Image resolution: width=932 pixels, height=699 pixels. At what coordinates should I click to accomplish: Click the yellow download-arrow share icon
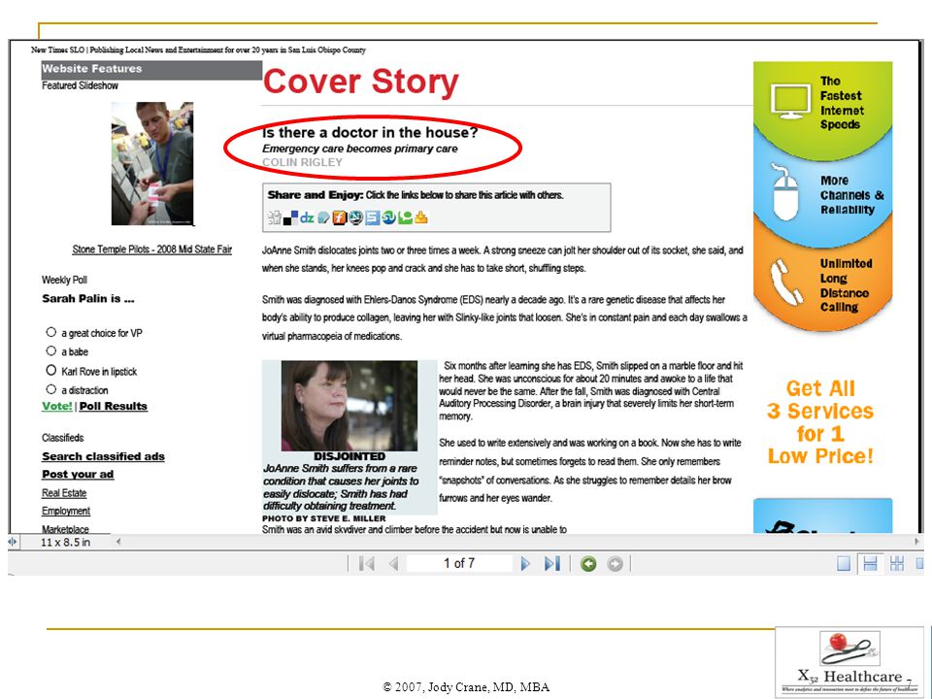pos(420,216)
